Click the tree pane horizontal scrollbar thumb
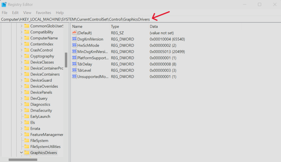The width and height of the screenshot is (281, 162). pyautogui.click(x=23, y=160)
